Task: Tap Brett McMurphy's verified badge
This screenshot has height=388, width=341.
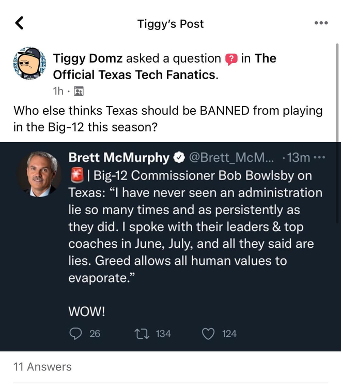Action: (179, 157)
